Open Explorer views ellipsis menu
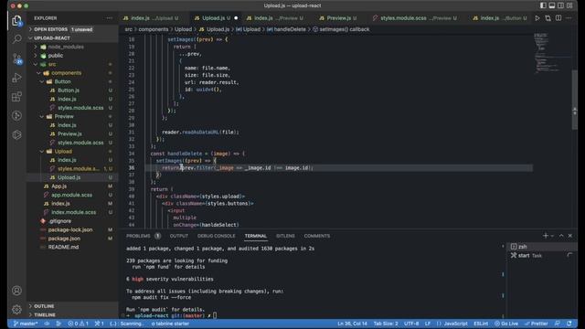 pos(109,18)
